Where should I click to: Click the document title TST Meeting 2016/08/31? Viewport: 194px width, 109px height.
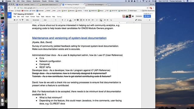coord(24,14)
